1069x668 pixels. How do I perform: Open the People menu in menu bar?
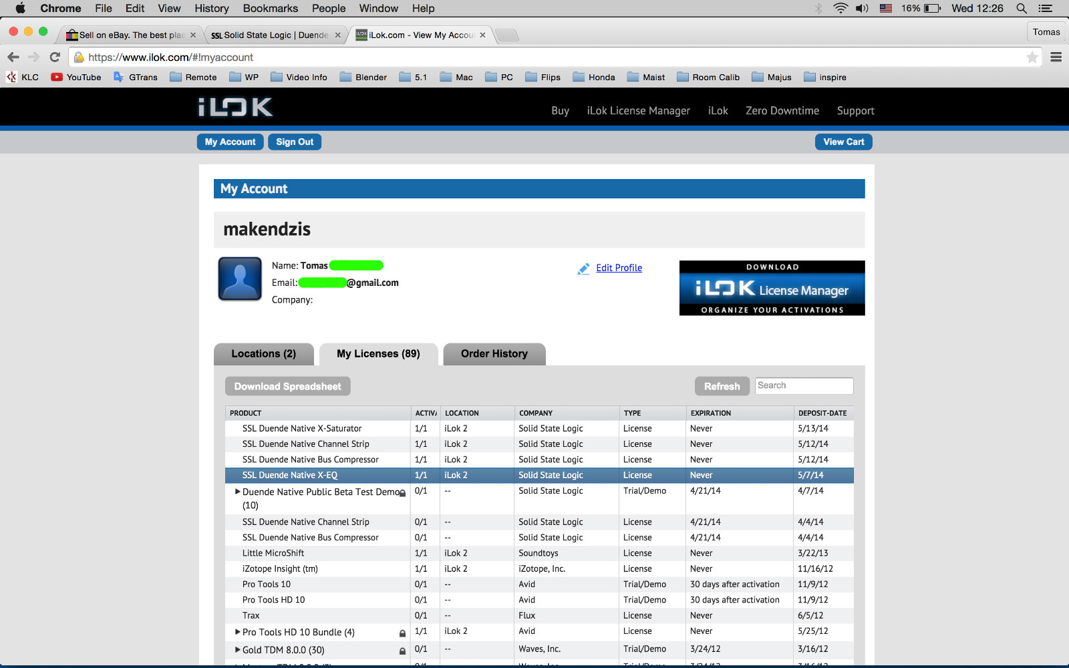coord(329,8)
